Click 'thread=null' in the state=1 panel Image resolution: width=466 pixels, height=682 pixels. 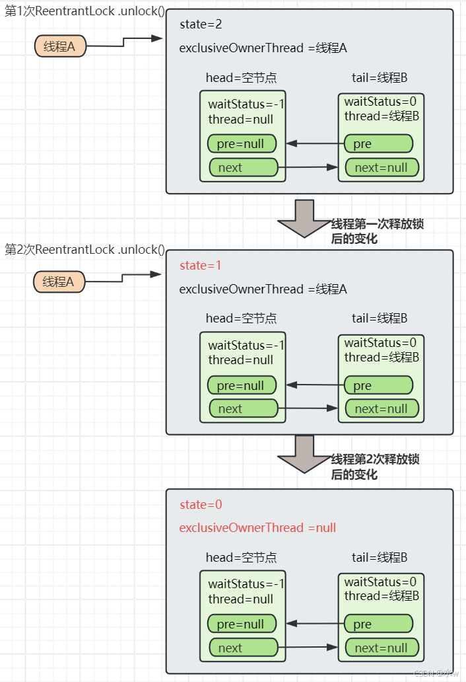point(241,360)
